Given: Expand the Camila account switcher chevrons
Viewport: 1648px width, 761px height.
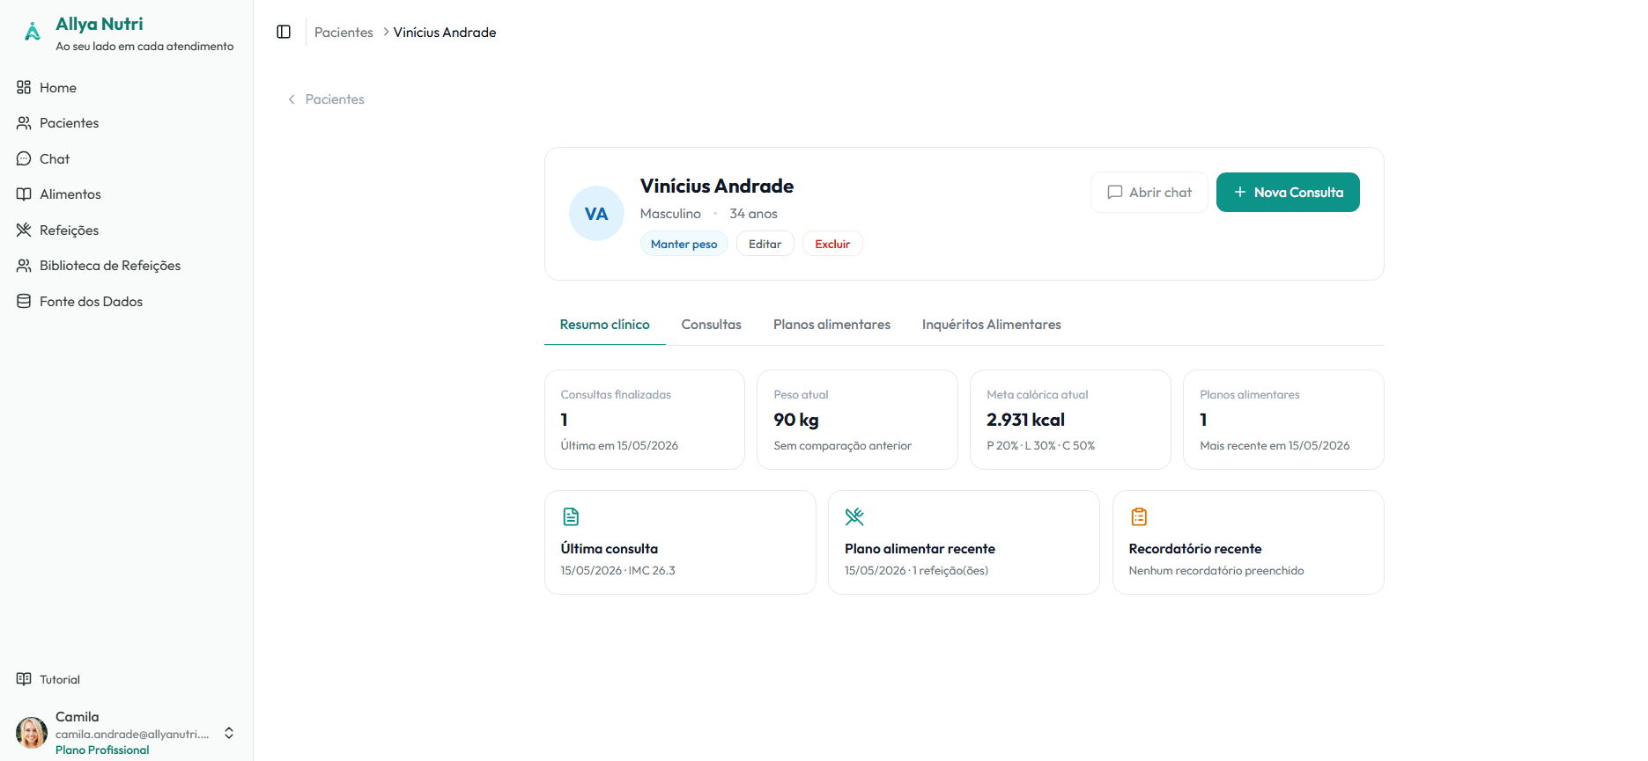Looking at the screenshot, I should [x=229, y=733].
